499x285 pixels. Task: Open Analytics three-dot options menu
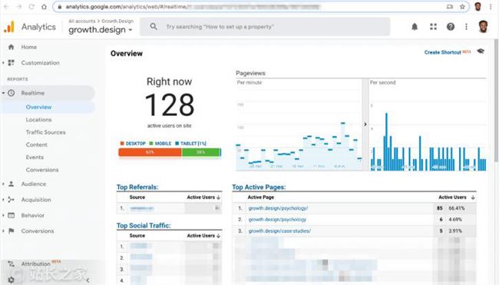[x=466, y=27]
